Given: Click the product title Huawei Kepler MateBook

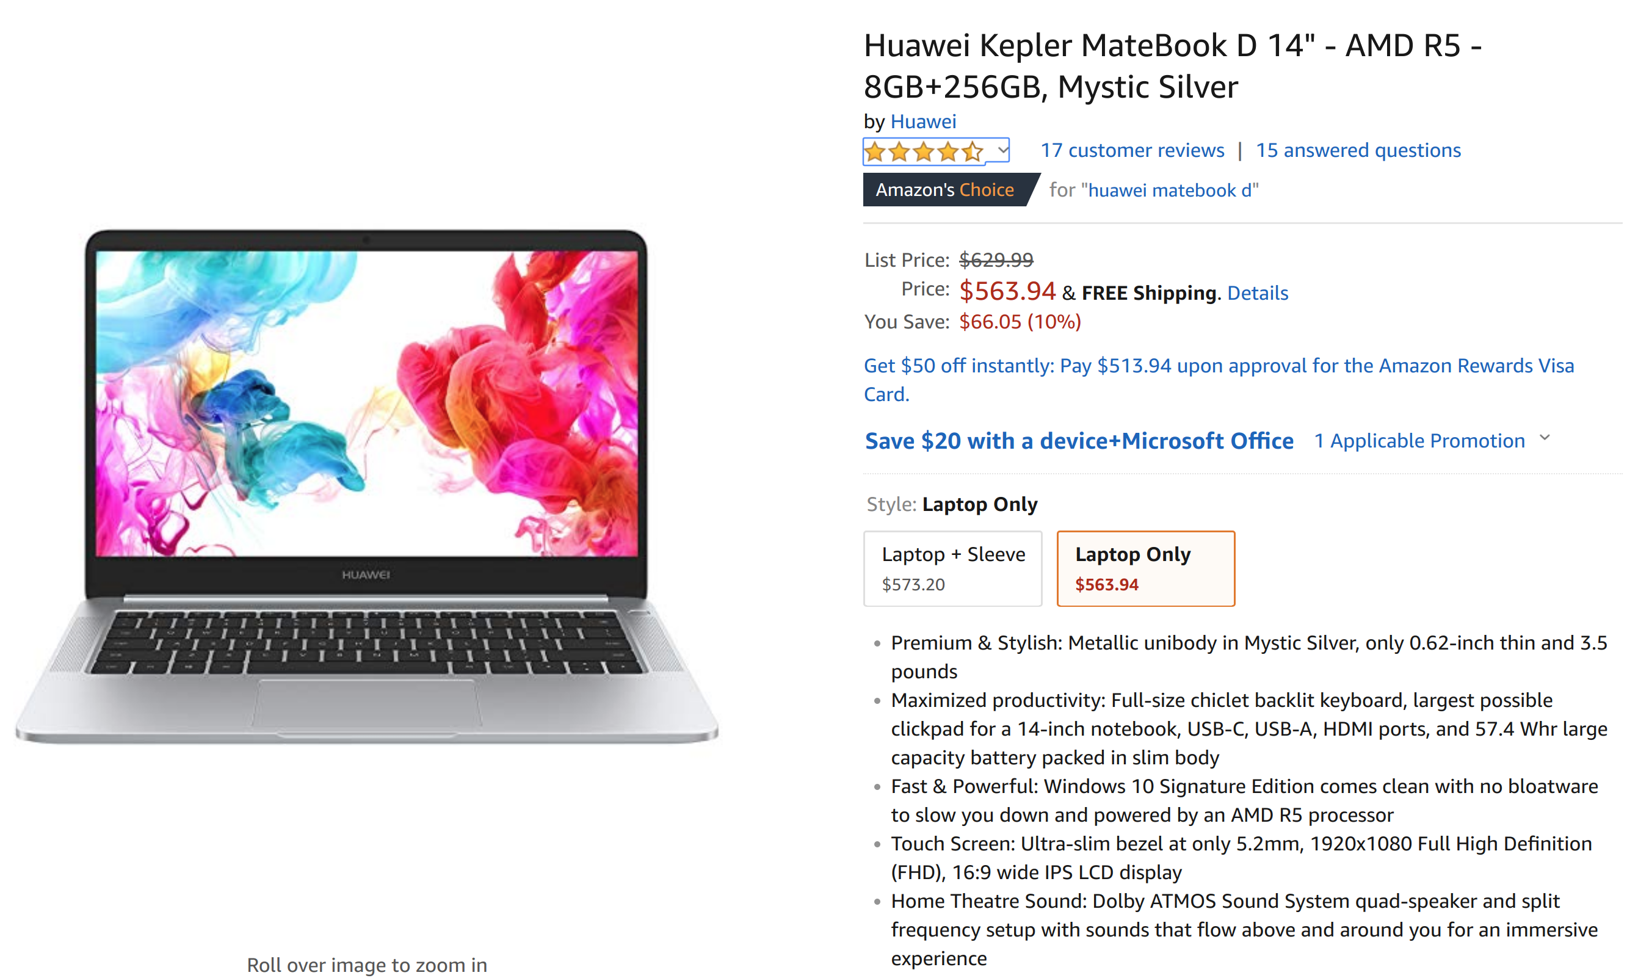Looking at the screenshot, I should (1172, 65).
